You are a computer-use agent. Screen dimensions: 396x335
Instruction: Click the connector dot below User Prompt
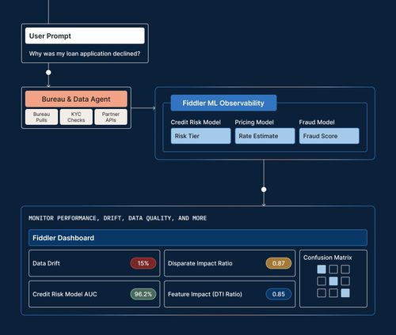(x=48, y=73)
